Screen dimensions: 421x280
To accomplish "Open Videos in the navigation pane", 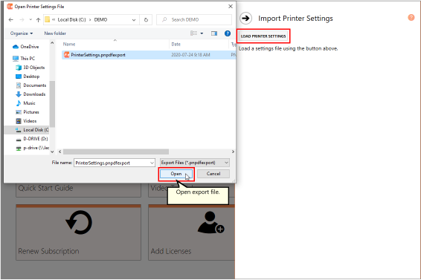I will point(26,121).
